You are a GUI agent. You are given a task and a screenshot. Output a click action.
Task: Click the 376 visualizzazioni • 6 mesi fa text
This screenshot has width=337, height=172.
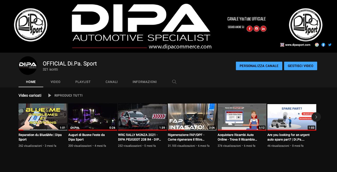click(237, 146)
